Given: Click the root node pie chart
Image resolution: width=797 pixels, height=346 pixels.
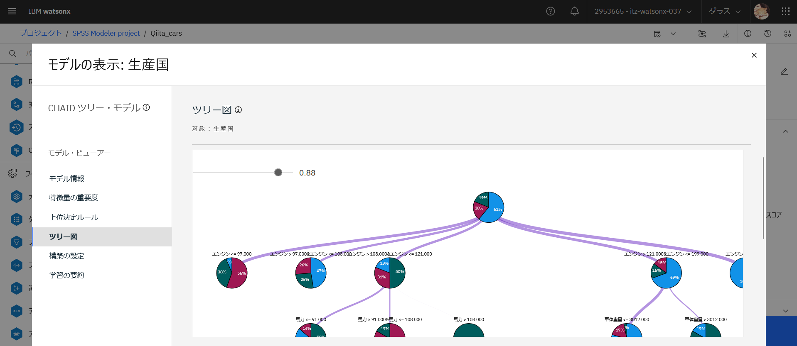Looking at the screenshot, I should (x=489, y=207).
